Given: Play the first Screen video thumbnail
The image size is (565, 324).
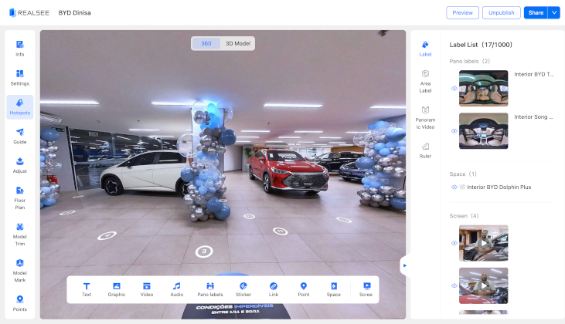Looking at the screenshot, I should click(484, 243).
